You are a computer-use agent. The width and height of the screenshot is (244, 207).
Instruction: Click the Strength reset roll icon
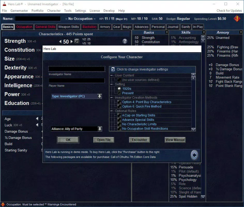(77, 41)
